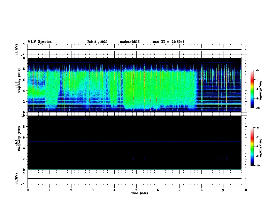Click the "10" kHz tick on ch.1 spectrogram
Screen dimensions: 276x213
coord(24,58)
